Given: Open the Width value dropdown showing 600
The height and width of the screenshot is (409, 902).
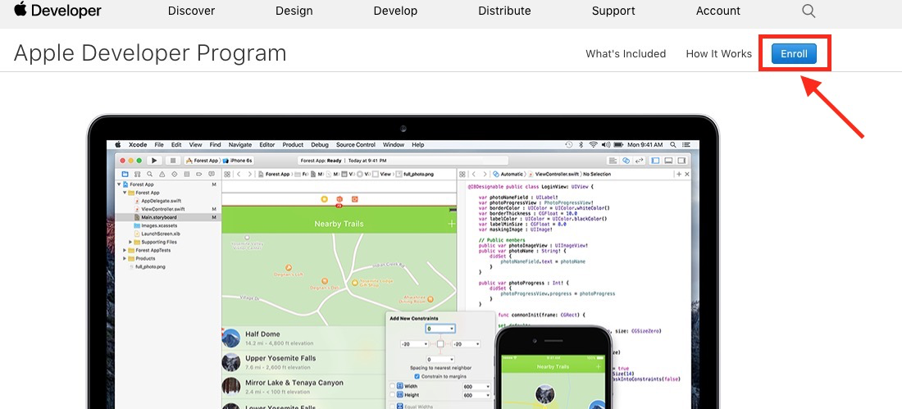Looking at the screenshot, I should coord(476,387).
